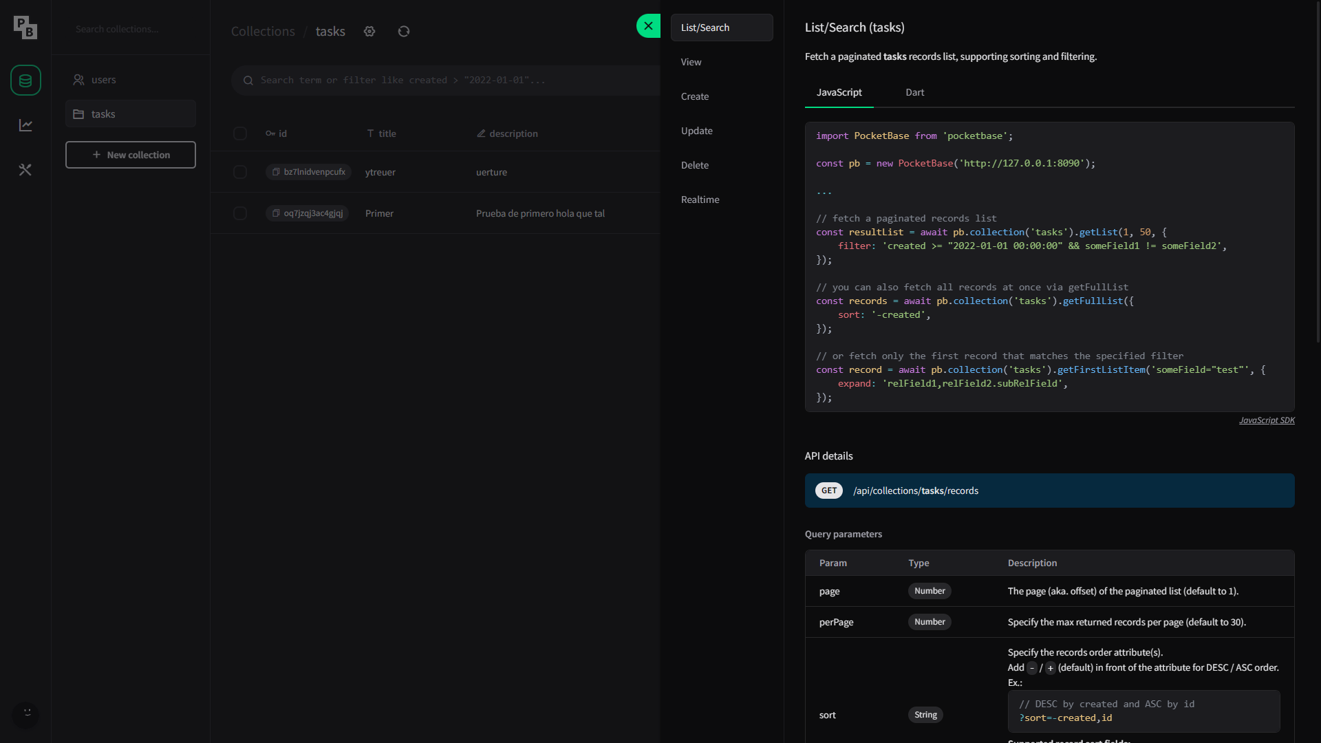The height and width of the screenshot is (743, 1321).
Task: Select the ytreuer record checkbox
Action: coord(239,172)
